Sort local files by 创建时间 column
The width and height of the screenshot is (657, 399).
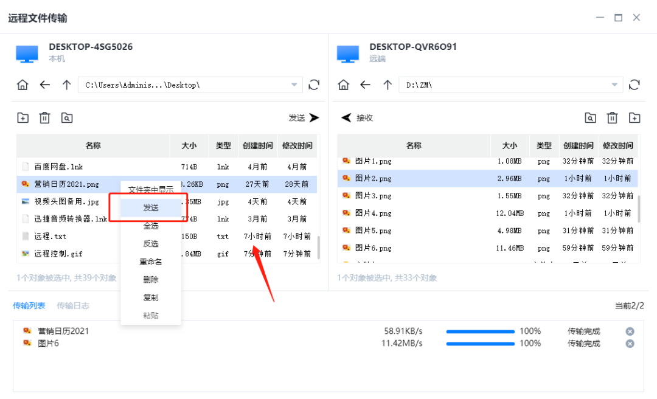[258, 145]
